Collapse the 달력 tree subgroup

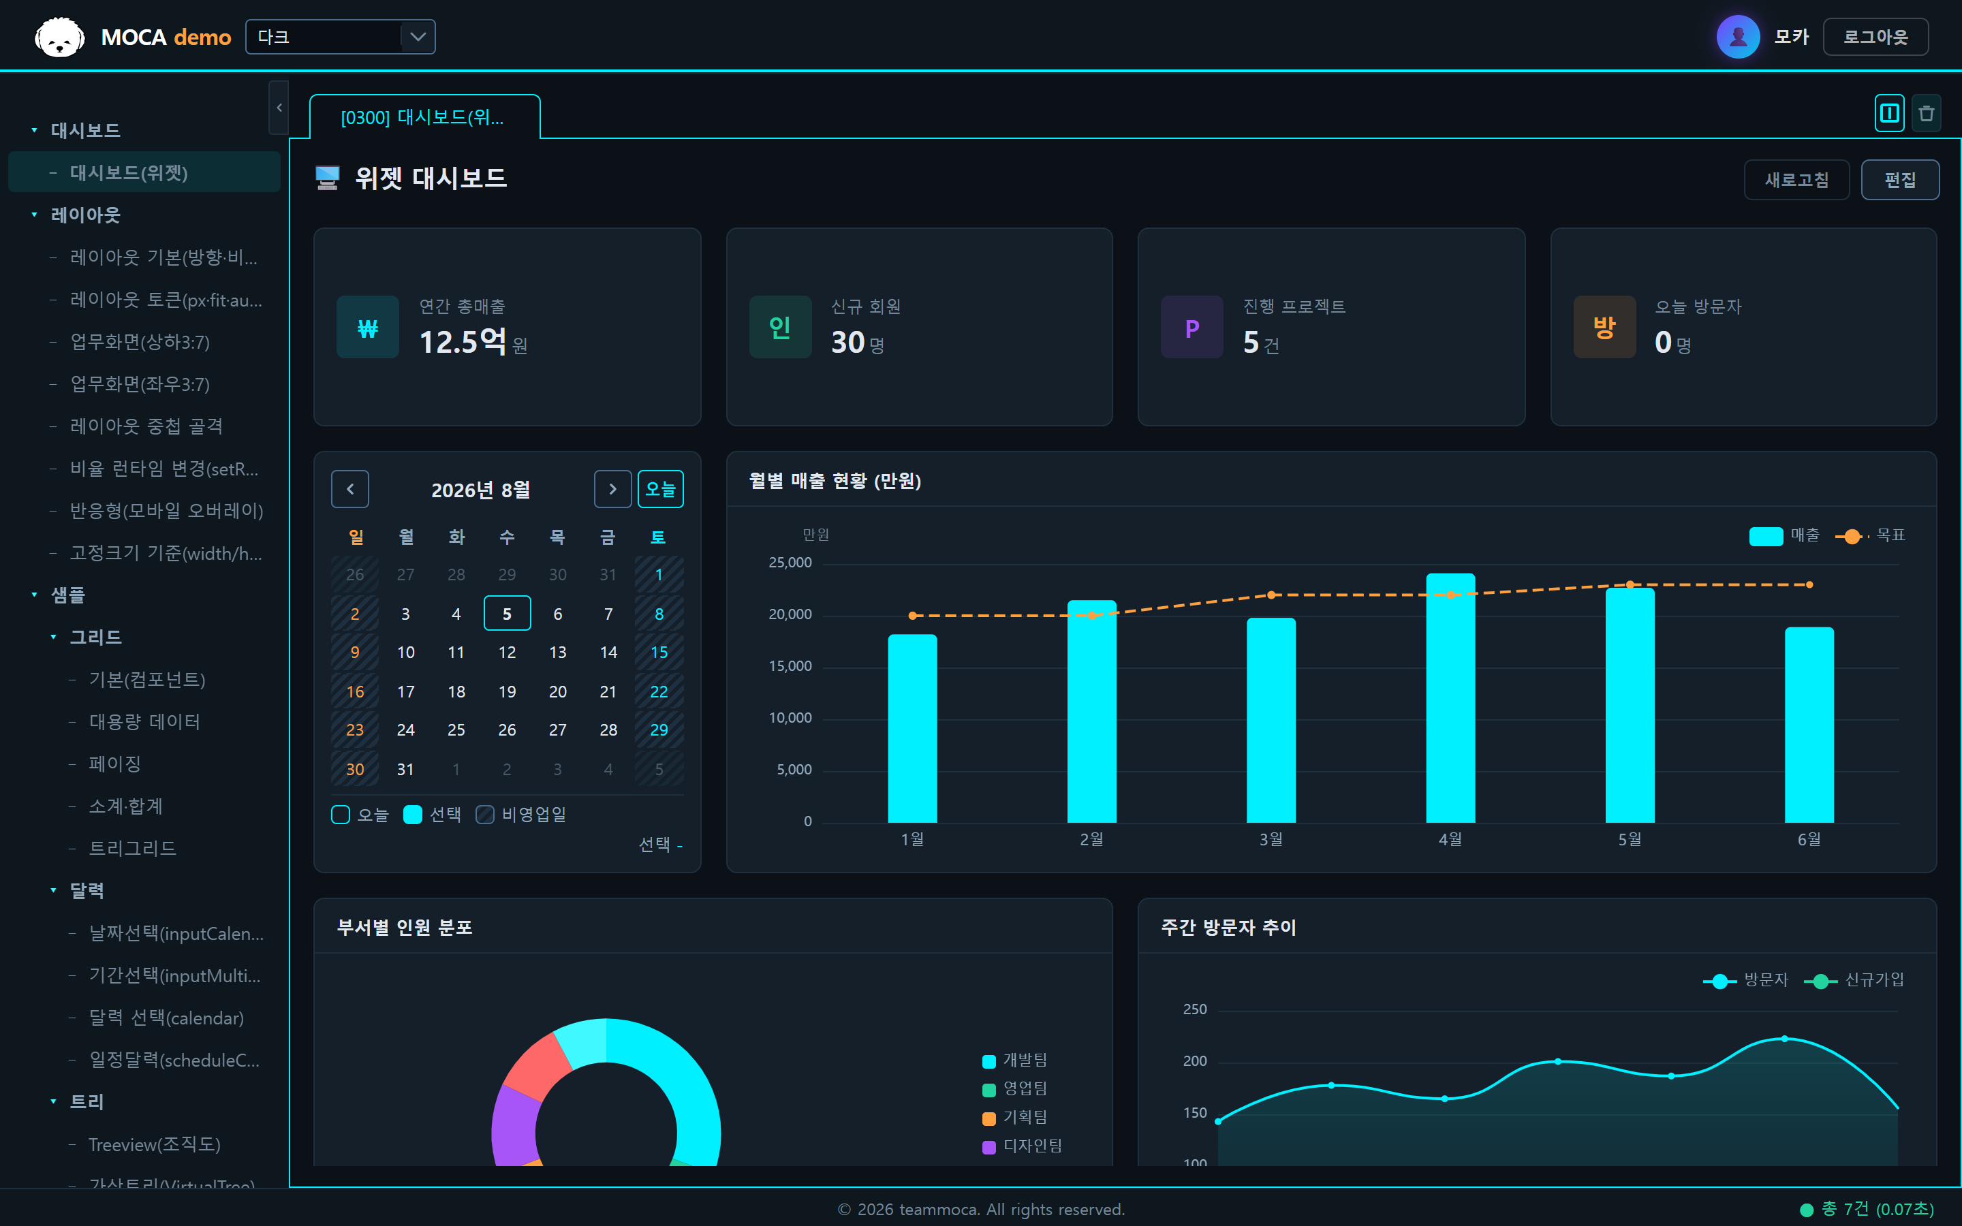click(x=54, y=890)
